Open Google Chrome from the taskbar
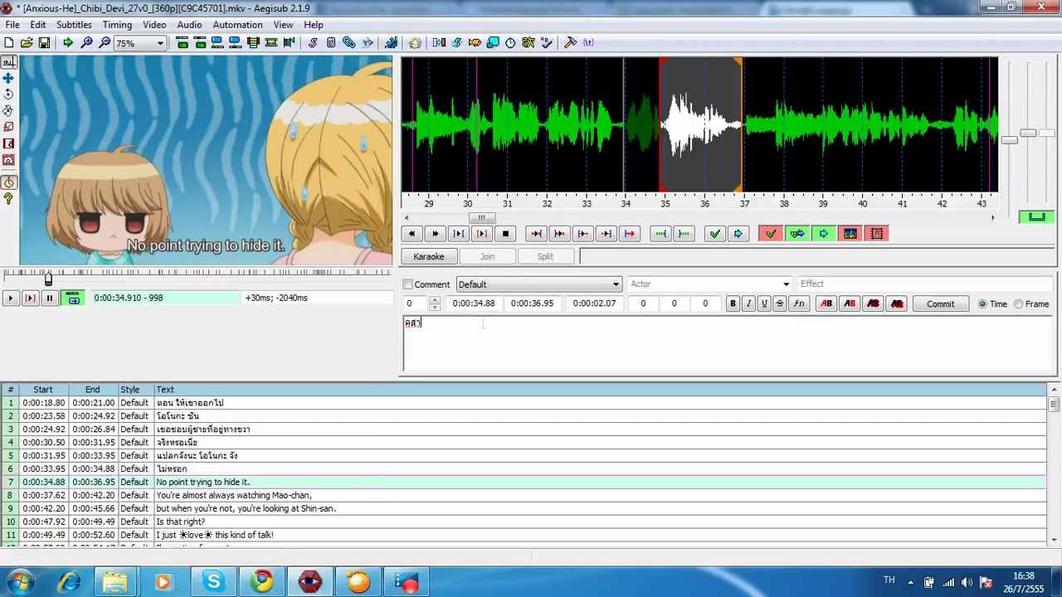 pyautogui.click(x=262, y=582)
